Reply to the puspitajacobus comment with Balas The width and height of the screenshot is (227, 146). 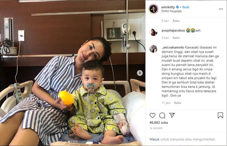[x=176, y=38]
